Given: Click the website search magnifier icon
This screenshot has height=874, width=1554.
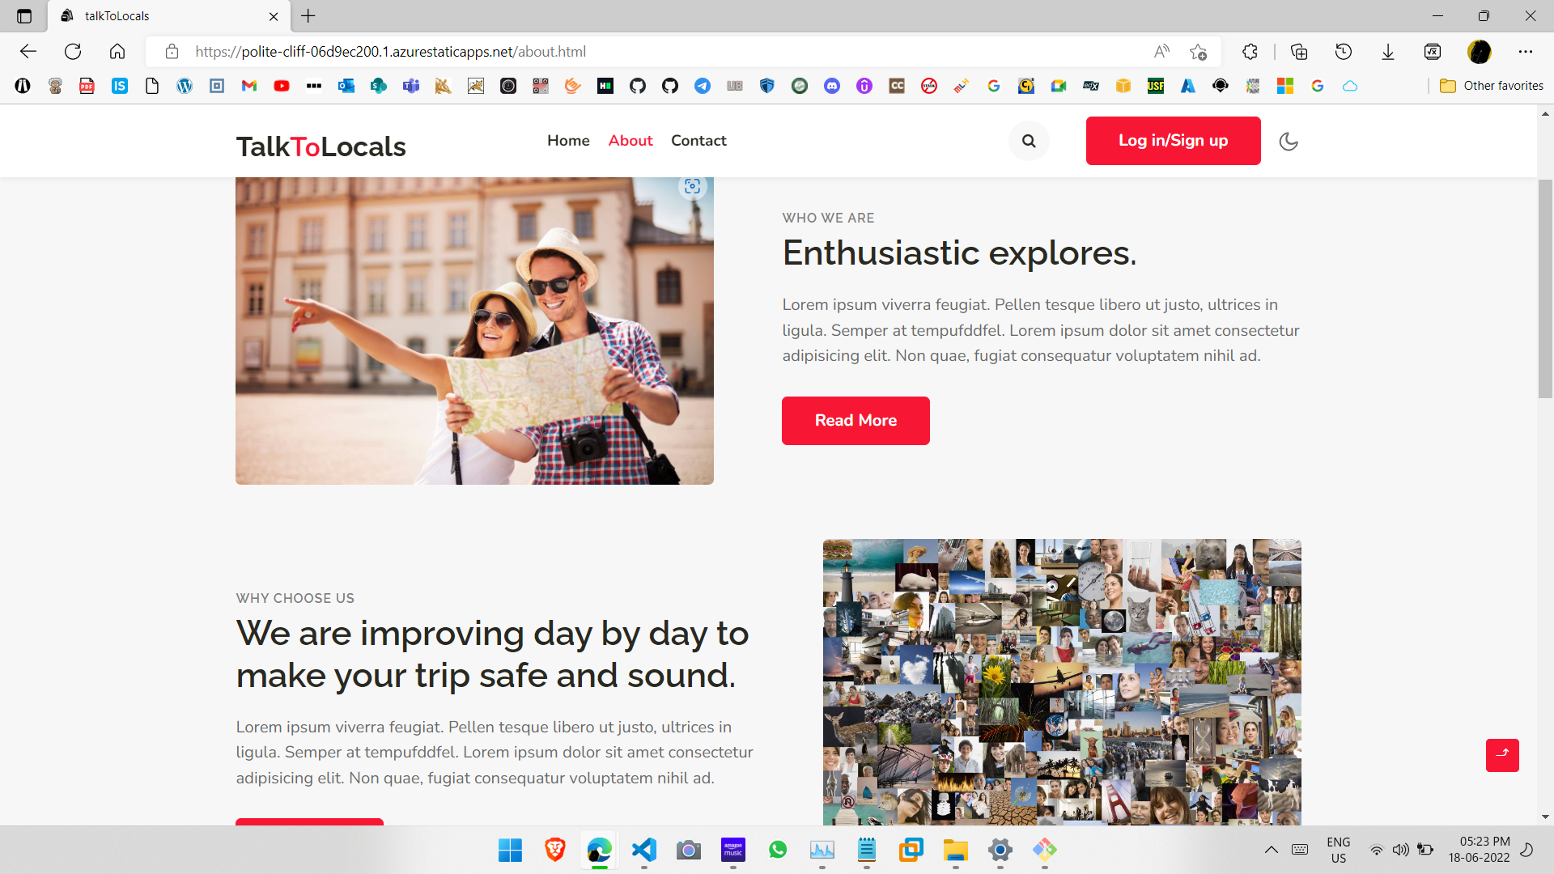Looking at the screenshot, I should coord(1029,141).
